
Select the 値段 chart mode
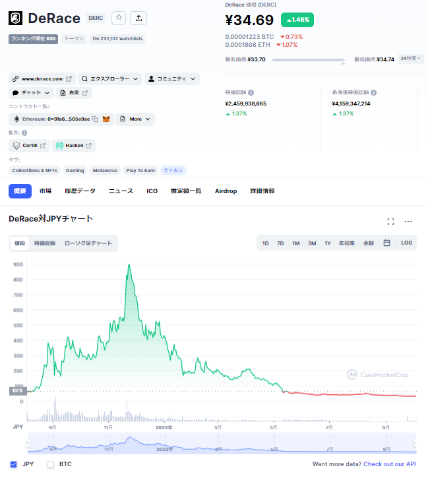pyautogui.click(x=20, y=243)
